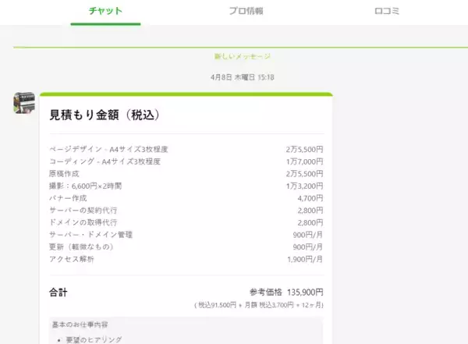Click the サーバー・ドメイン管理 line item
The height and width of the screenshot is (344, 468).
pos(91,235)
